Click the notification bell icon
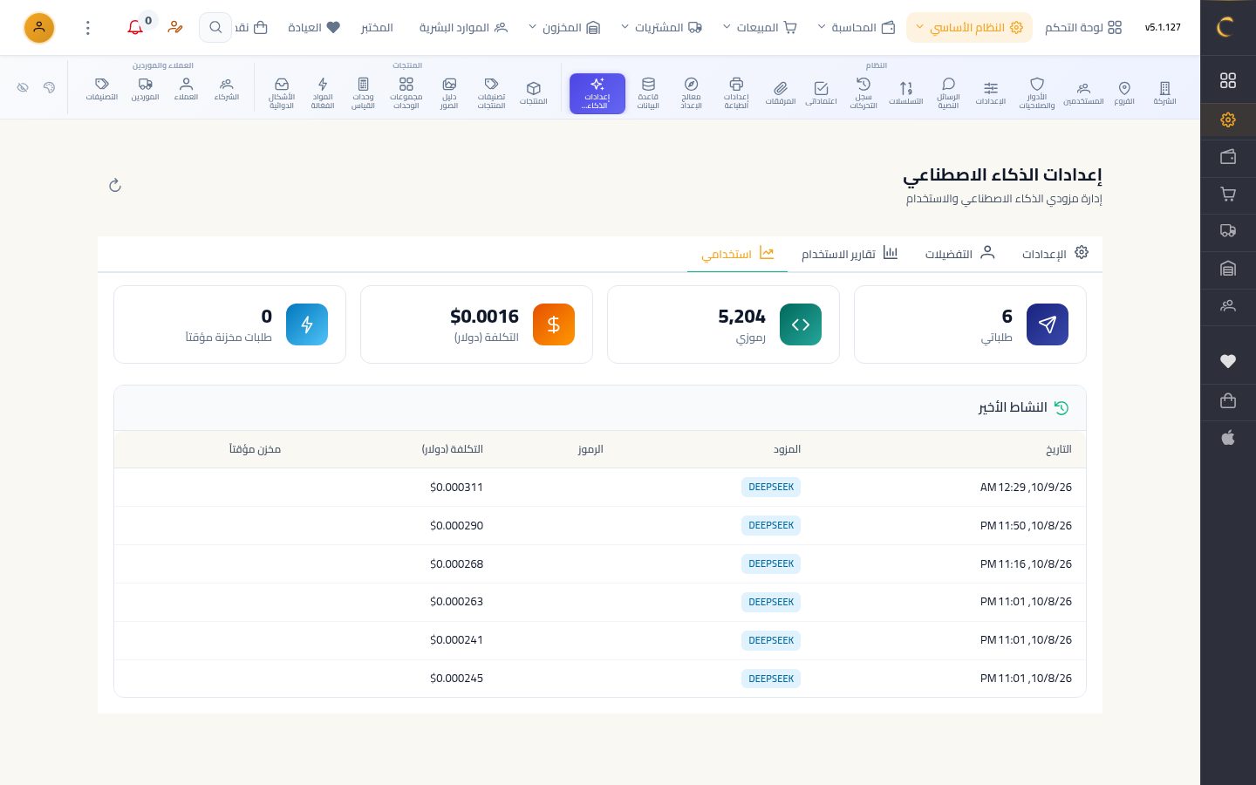1256x785 pixels. coord(135,28)
